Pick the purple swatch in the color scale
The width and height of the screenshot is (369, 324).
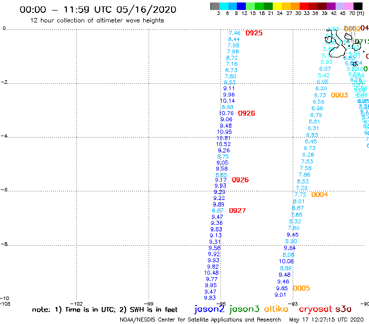331,6
